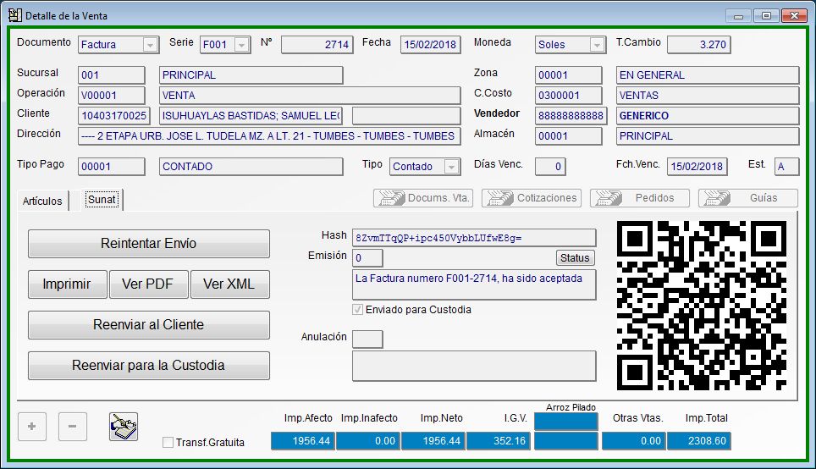Image resolution: width=816 pixels, height=469 pixels.
Task: Click the C.Costo code 0300001 field
Action: [x=568, y=96]
